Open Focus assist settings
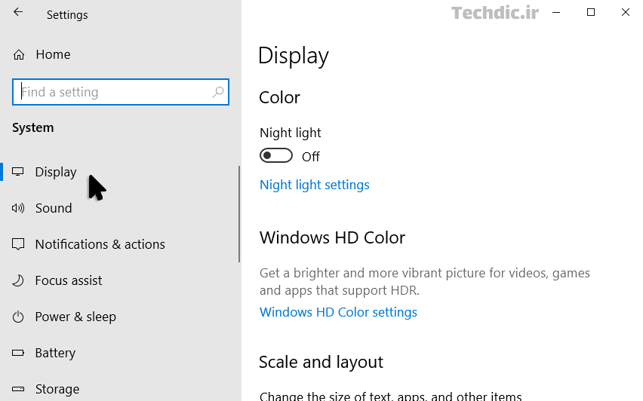 point(69,280)
